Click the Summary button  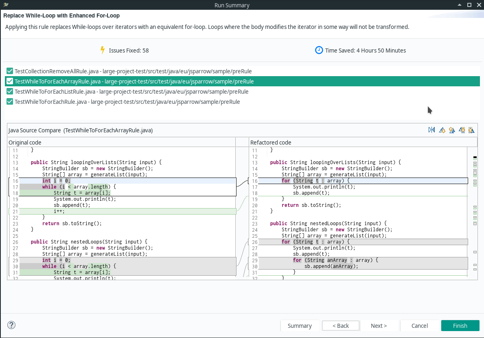300,326
